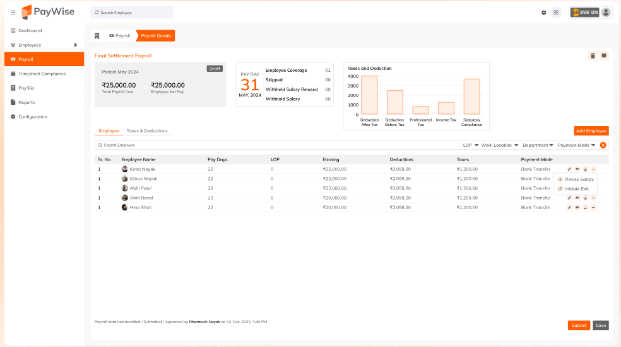Open the Department filter dropdown
Screen dimensions: 621x347
point(538,145)
